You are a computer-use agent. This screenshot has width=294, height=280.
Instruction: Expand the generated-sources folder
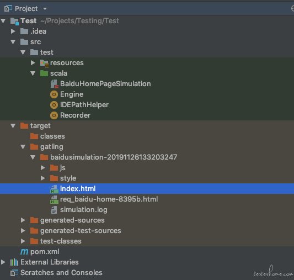(x=23, y=220)
